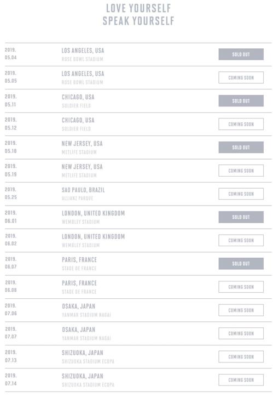Open COMING SOON for Paris 06.08
The width and height of the screenshot is (273, 397).
pos(241,287)
